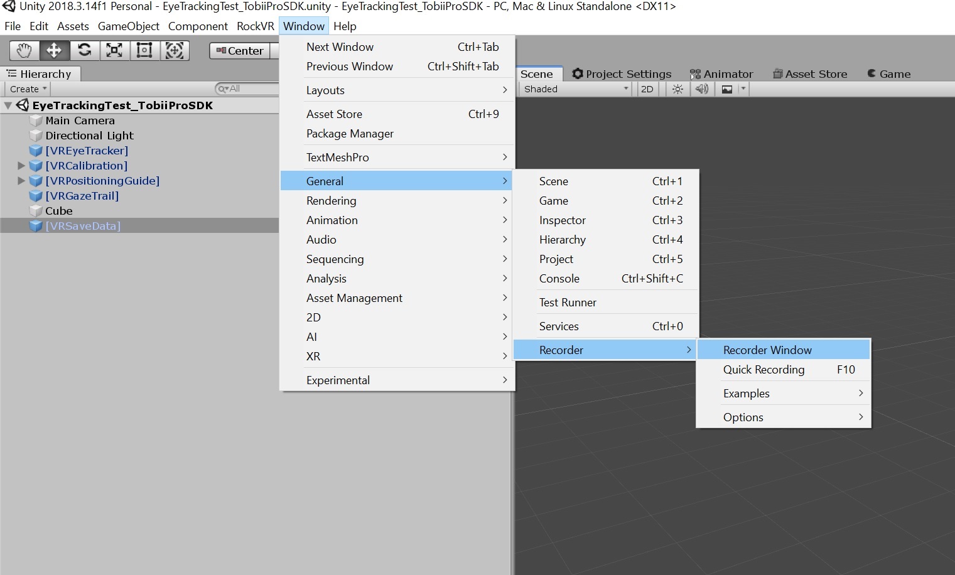This screenshot has width=955, height=575.
Task: Open the Assets menu
Action: 73,26
